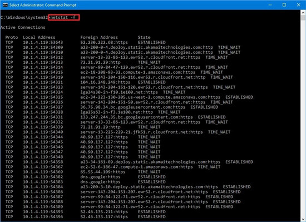The width and height of the screenshot is (306, 222).
Task: Minimize the Command Prompt window
Action: pos(270,5)
